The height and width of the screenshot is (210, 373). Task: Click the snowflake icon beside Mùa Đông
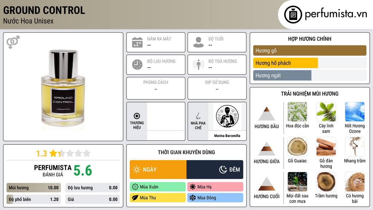pos(193,198)
